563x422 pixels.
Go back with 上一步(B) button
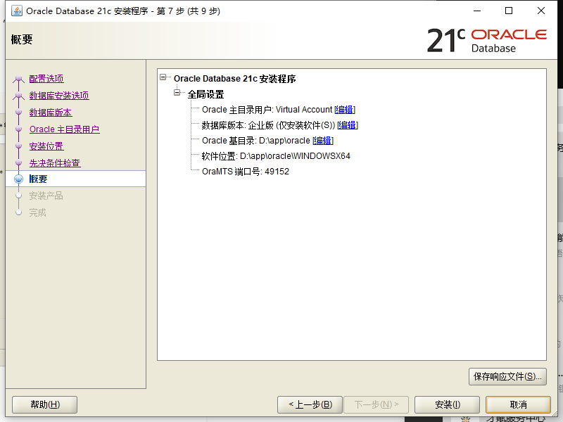click(x=310, y=405)
